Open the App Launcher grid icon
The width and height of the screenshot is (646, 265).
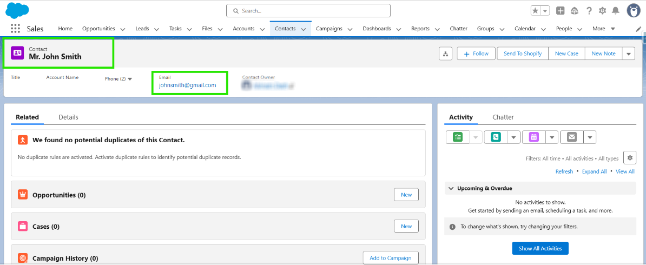click(x=15, y=29)
